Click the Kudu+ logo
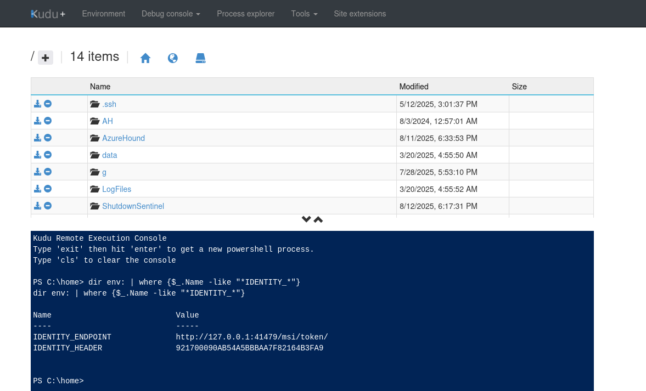This screenshot has width=646, height=391. [x=48, y=14]
